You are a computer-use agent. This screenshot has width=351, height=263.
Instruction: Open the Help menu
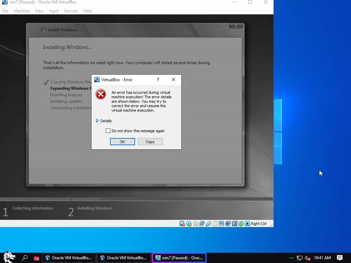tap(87, 11)
